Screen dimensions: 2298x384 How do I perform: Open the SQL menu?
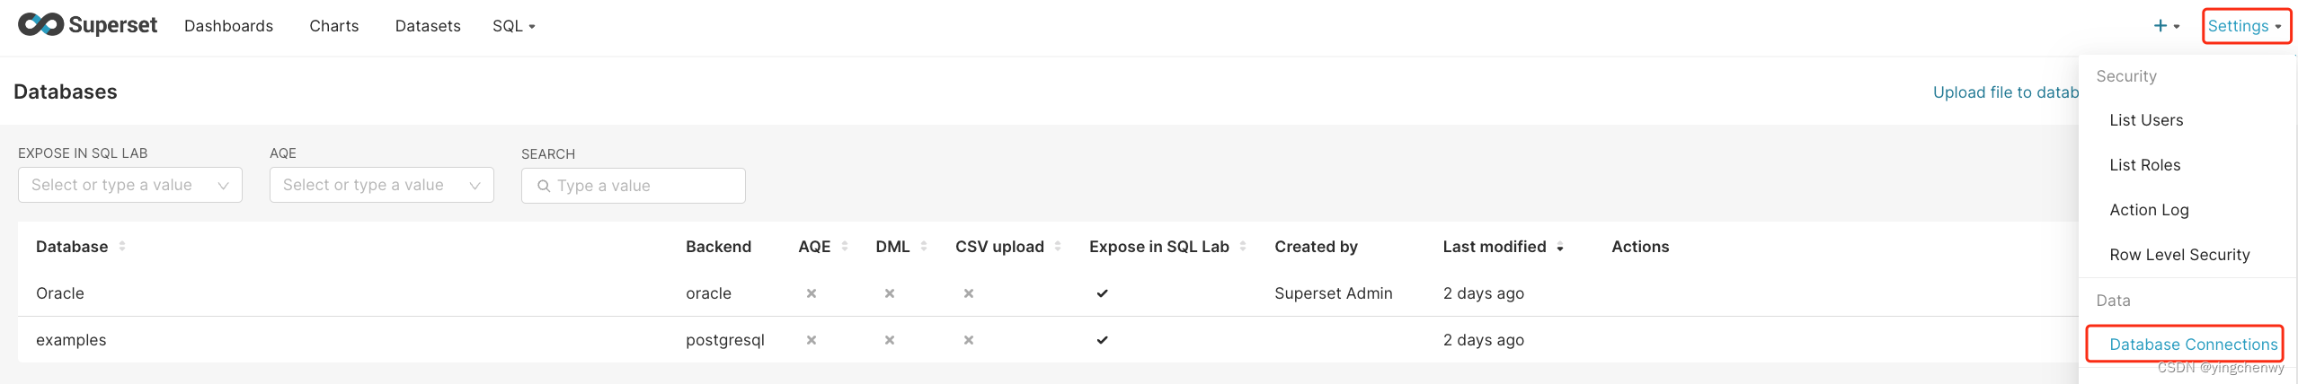pos(514,26)
